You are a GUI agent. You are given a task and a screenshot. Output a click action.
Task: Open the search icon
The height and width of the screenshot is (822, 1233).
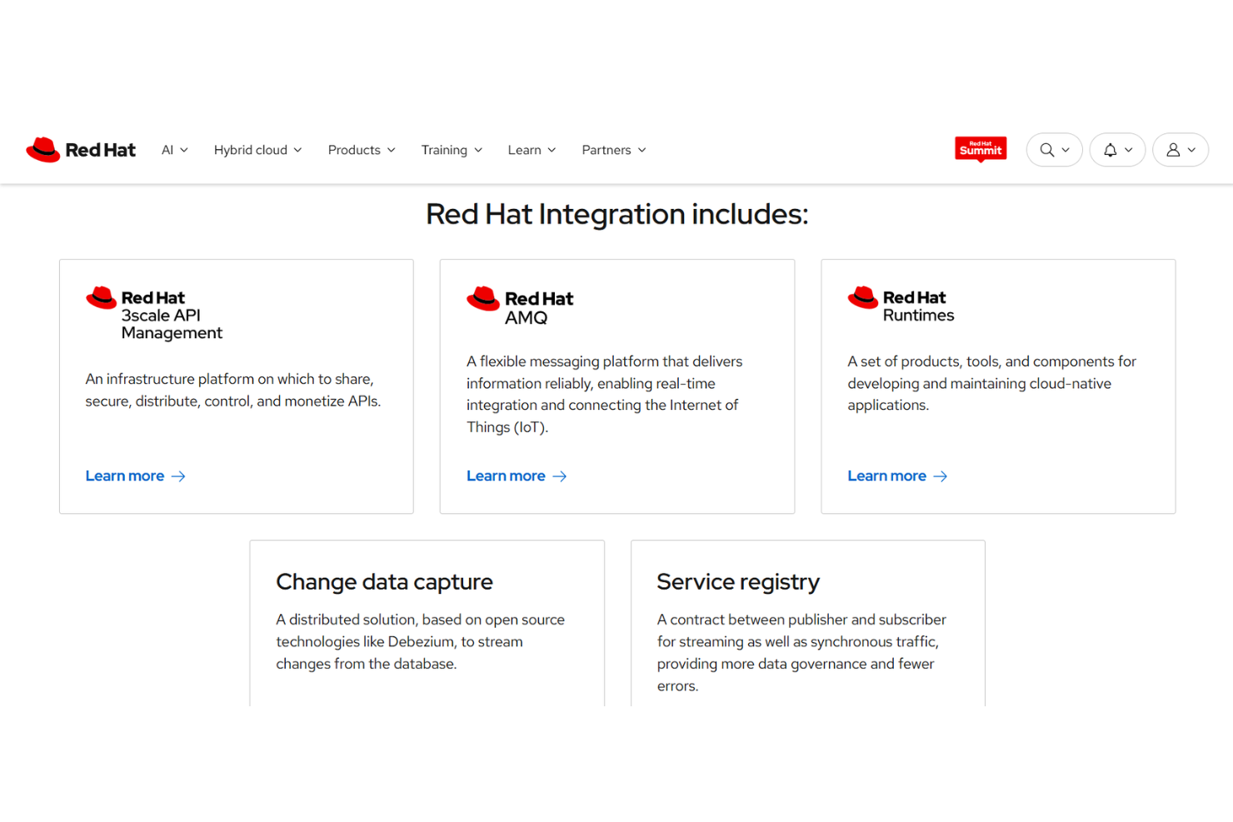point(1048,150)
